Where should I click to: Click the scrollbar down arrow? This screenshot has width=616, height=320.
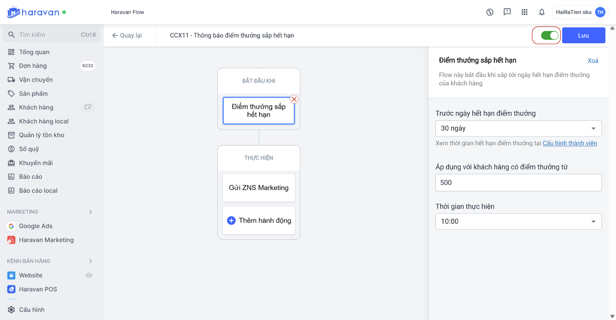tap(612, 317)
